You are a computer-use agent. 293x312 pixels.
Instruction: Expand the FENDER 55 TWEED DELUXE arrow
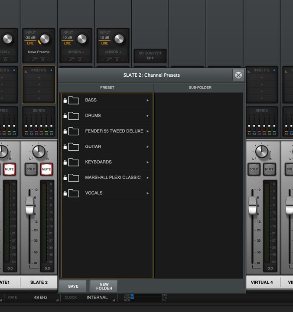click(147, 131)
